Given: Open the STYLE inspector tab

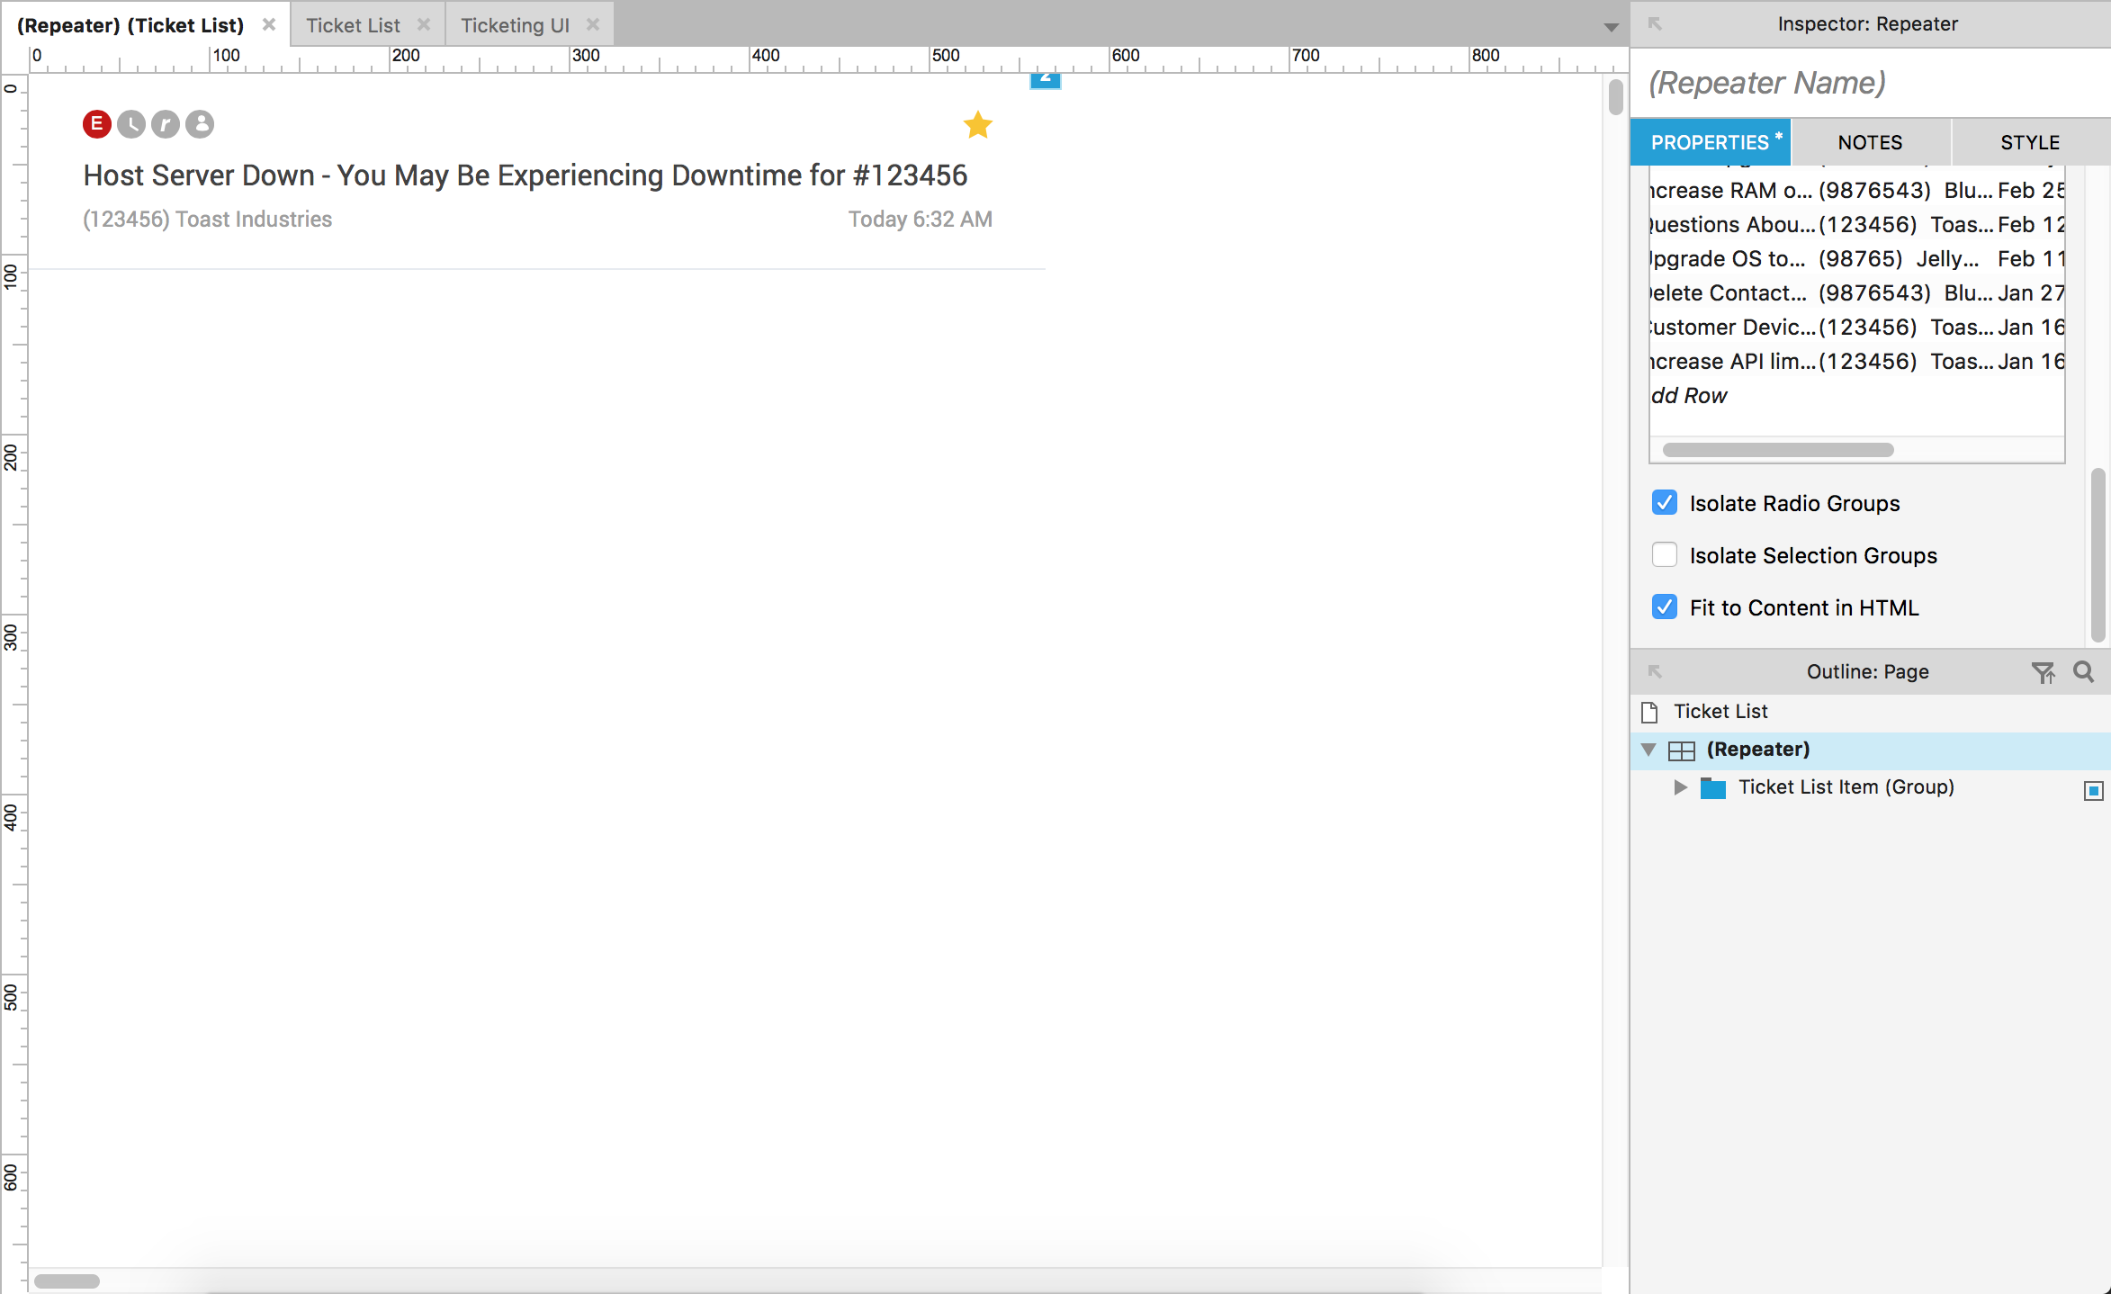Looking at the screenshot, I should 2029,142.
